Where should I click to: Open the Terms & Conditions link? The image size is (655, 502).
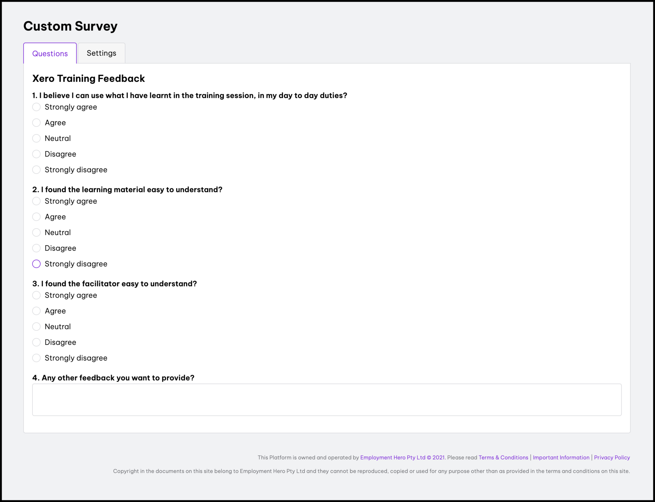[x=503, y=458]
